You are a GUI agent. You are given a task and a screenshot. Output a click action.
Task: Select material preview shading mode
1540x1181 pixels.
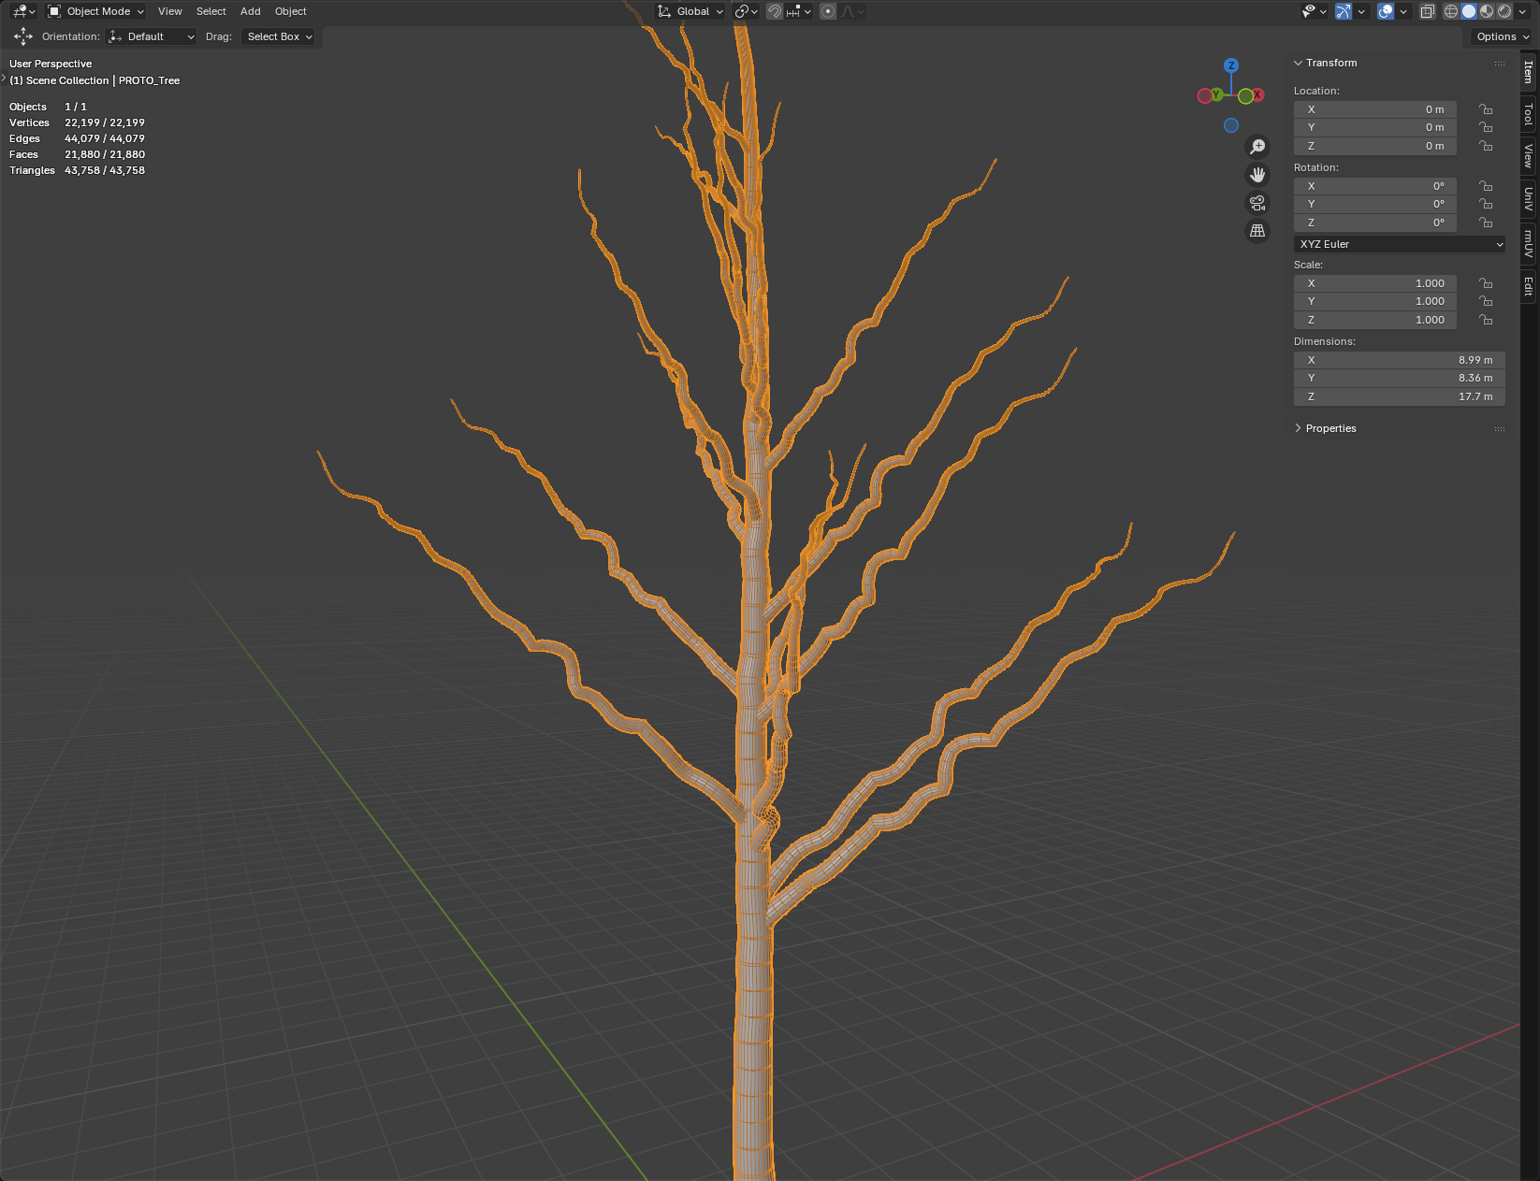(1487, 11)
